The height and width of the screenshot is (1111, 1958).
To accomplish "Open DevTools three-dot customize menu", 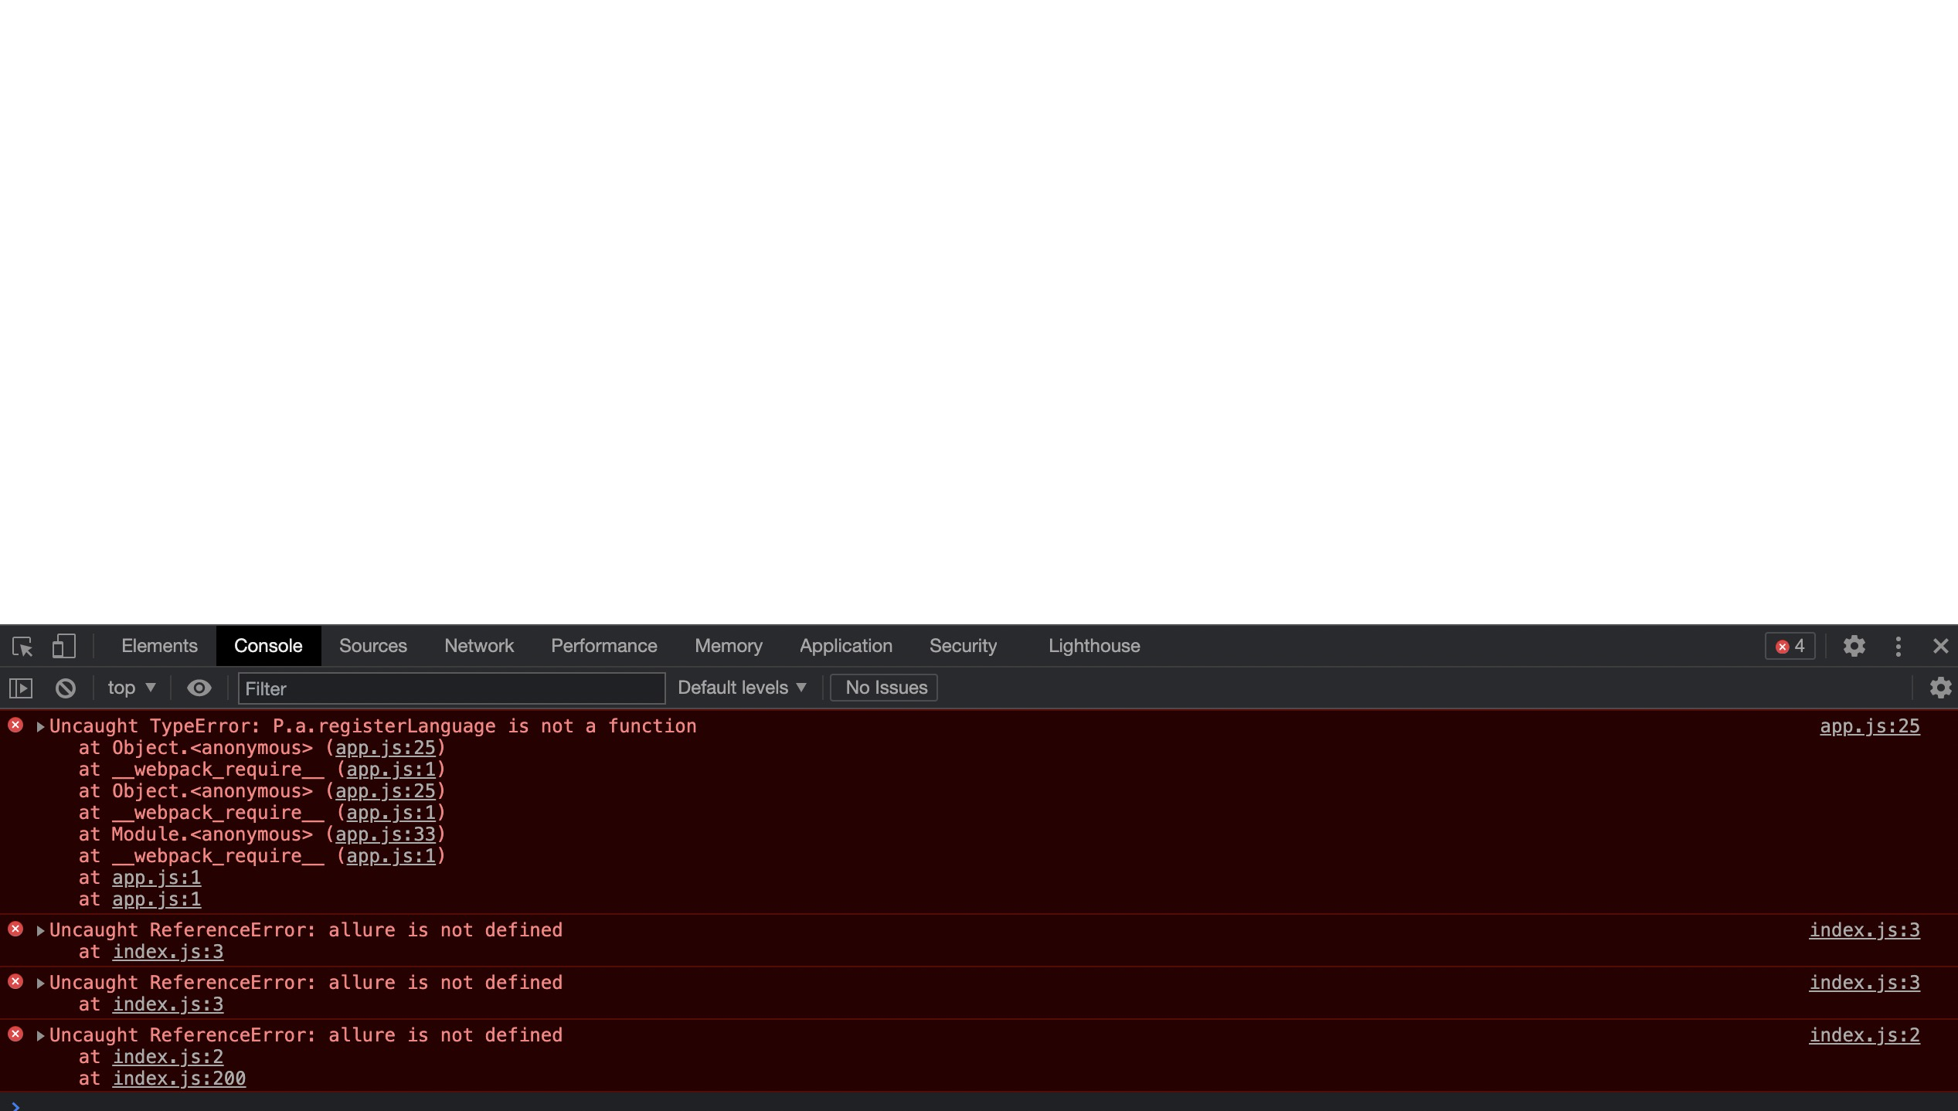I will pyautogui.click(x=1899, y=646).
